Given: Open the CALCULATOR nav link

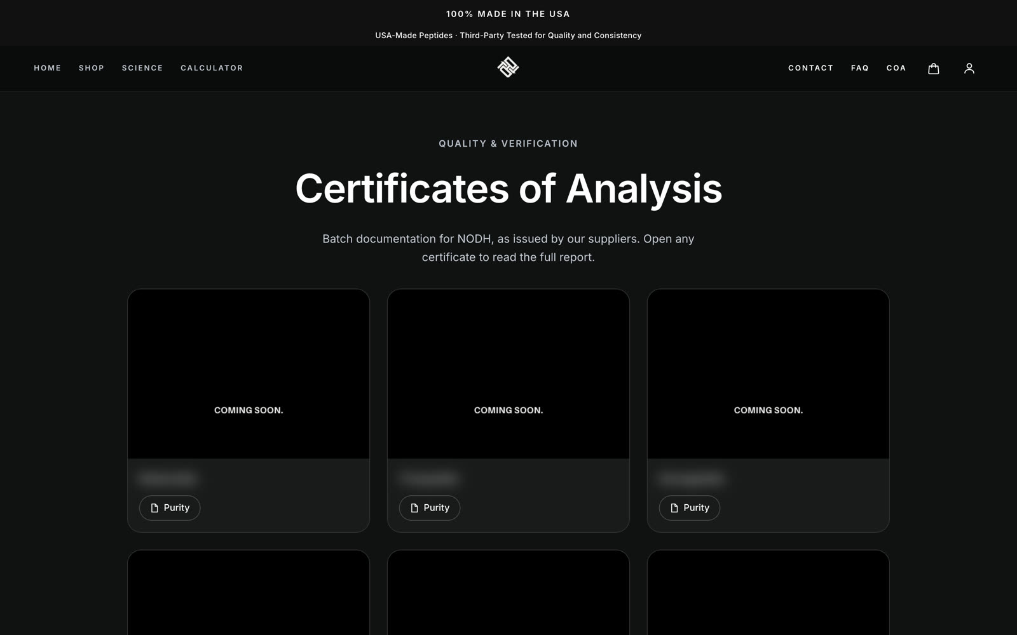Looking at the screenshot, I should tap(212, 68).
